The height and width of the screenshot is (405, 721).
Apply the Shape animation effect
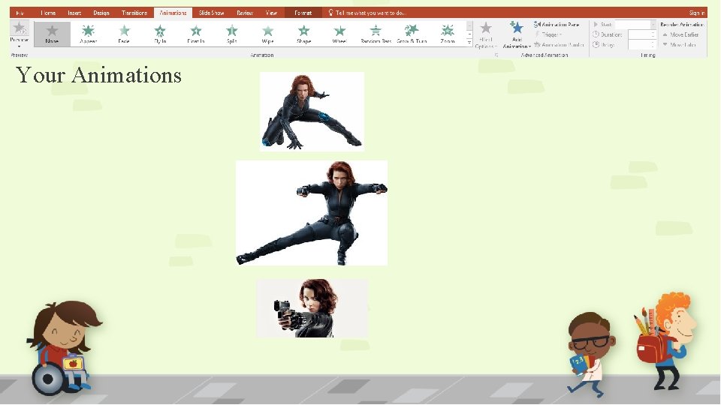click(303, 34)
